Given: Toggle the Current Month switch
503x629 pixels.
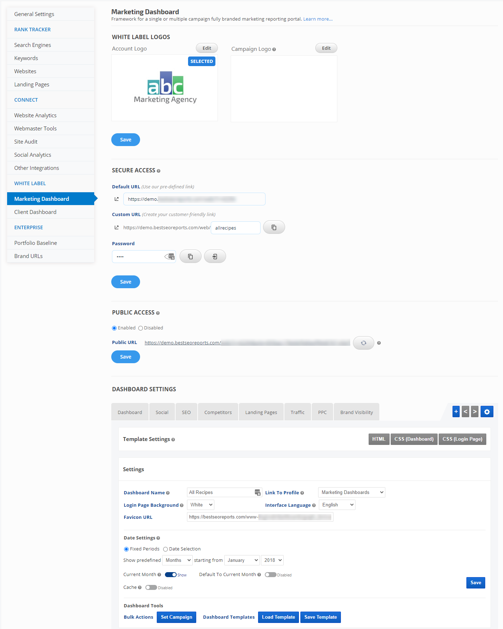Looking at the screenshot, I should pos(171,575).
